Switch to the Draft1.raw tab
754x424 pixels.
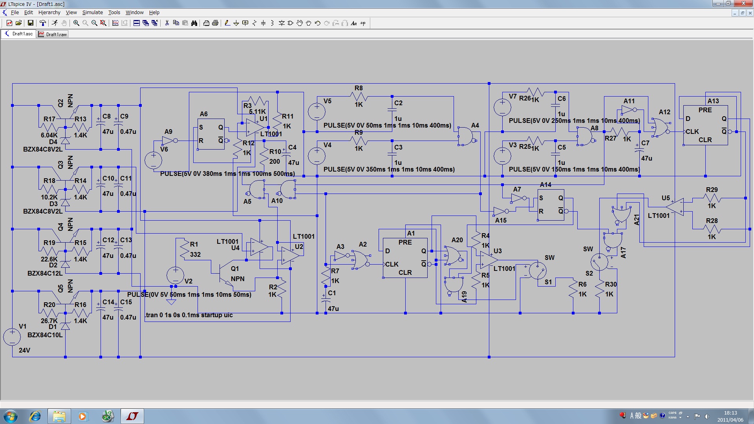tap(52, 34)
